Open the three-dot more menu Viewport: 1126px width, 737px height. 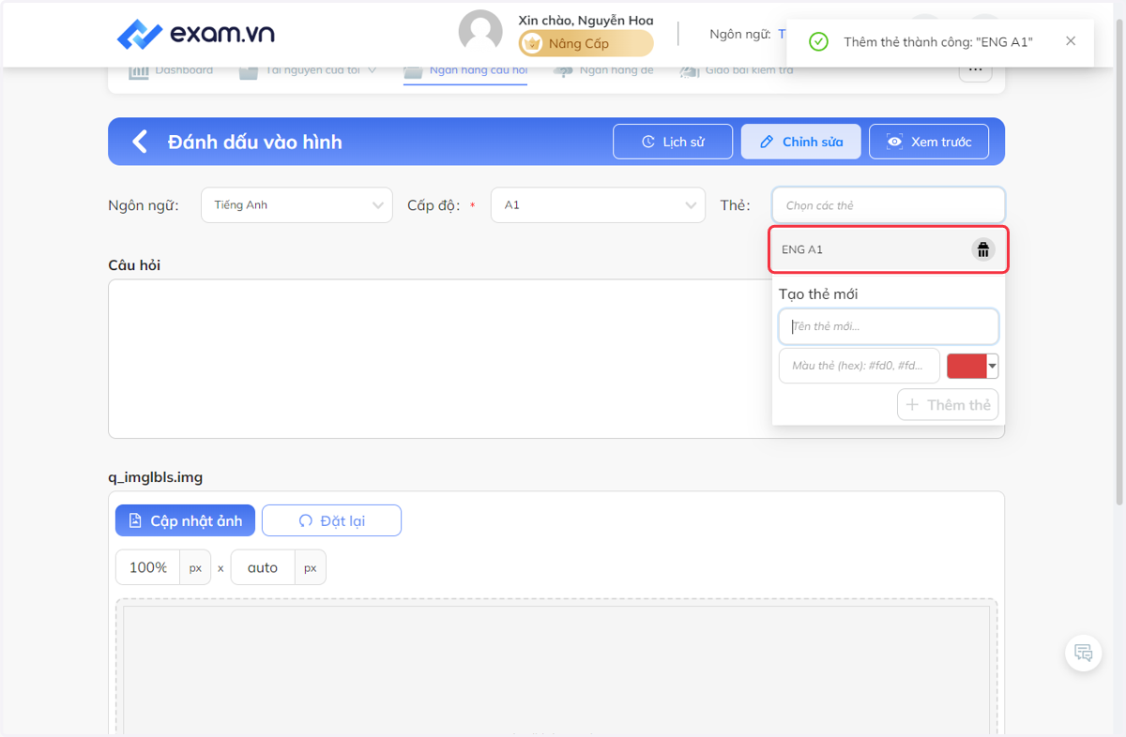[x=975, y=70]
